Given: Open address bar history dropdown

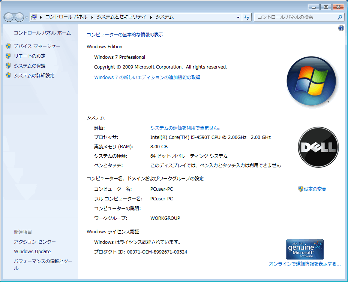Looking at the screenshot, I should coord(238,17).
